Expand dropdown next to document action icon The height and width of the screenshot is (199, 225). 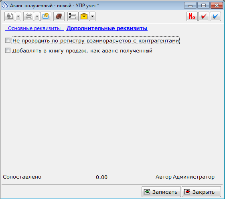pos(18,16)
